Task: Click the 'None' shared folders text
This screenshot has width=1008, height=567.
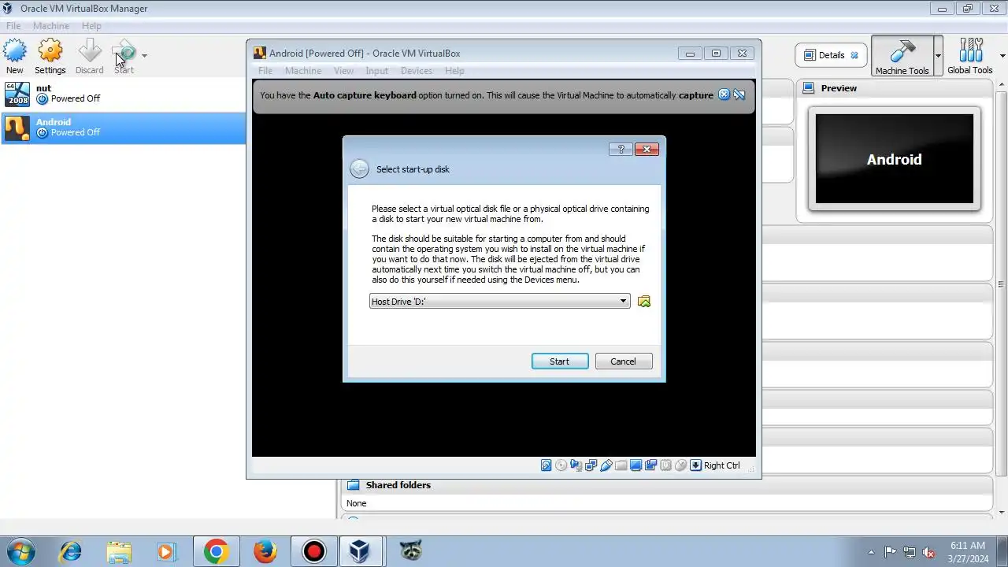Action: click(x=357, y=503)
